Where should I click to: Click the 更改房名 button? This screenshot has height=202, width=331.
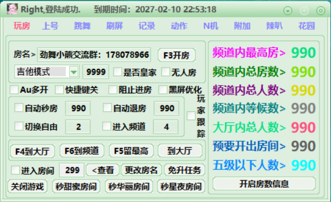pyautogui.click(x=142, y=170)
